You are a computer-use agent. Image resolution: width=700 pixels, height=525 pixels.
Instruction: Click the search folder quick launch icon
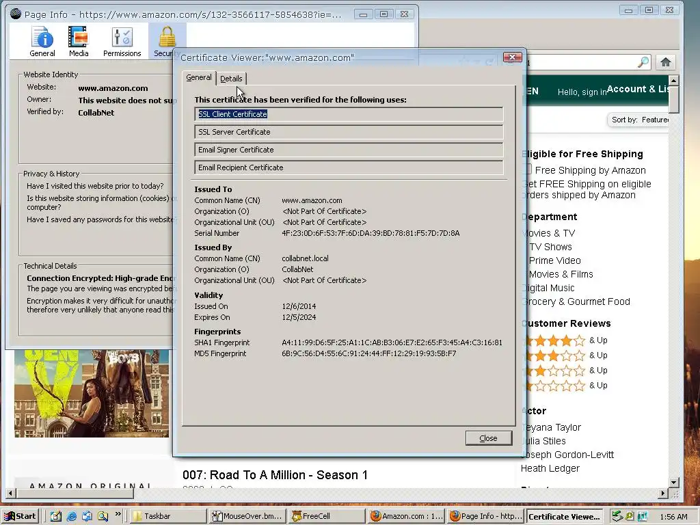tap(103, 517)
